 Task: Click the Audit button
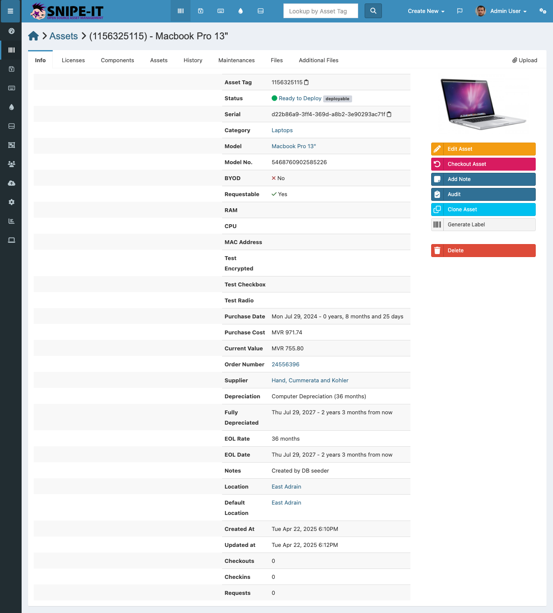[483, 194]
